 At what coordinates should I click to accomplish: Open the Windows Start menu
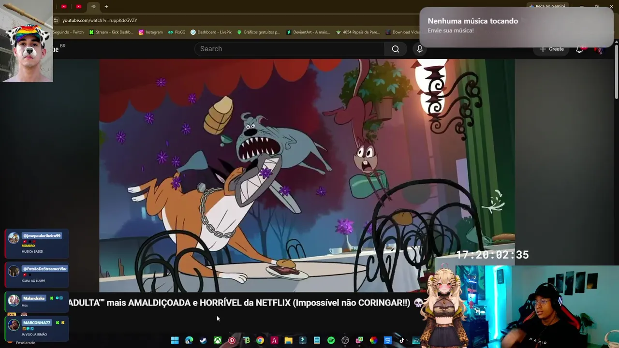[175, 340]
